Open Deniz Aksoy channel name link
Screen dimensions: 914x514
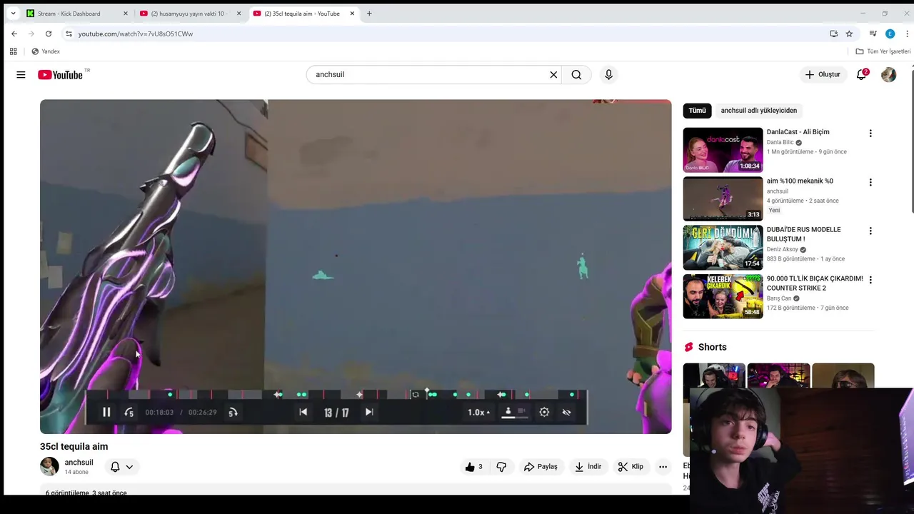[783, 249]
